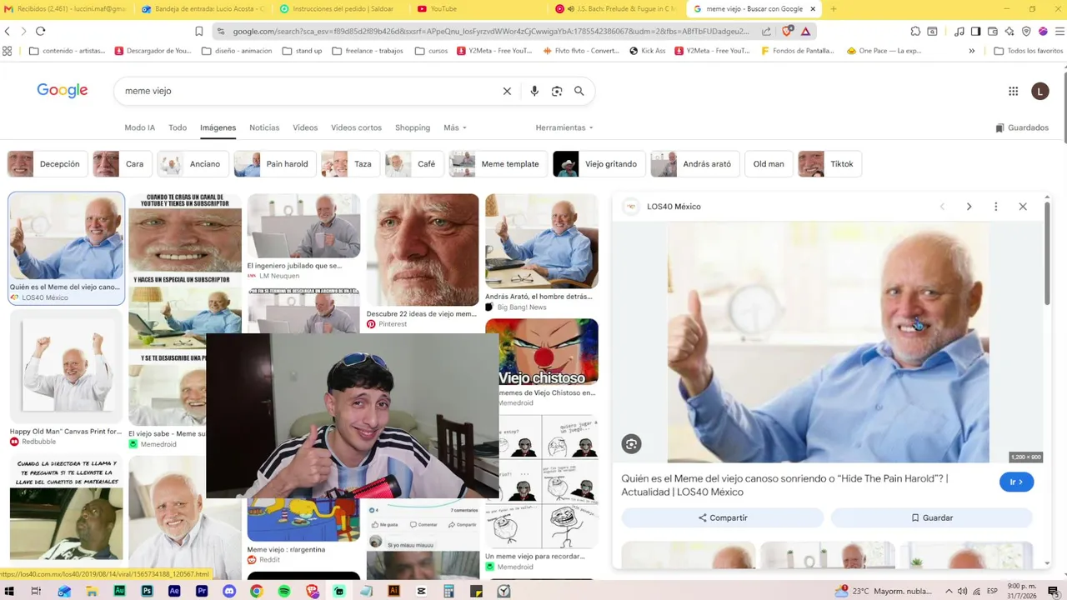Filter images by the Meme template chip

click(498, 164)
